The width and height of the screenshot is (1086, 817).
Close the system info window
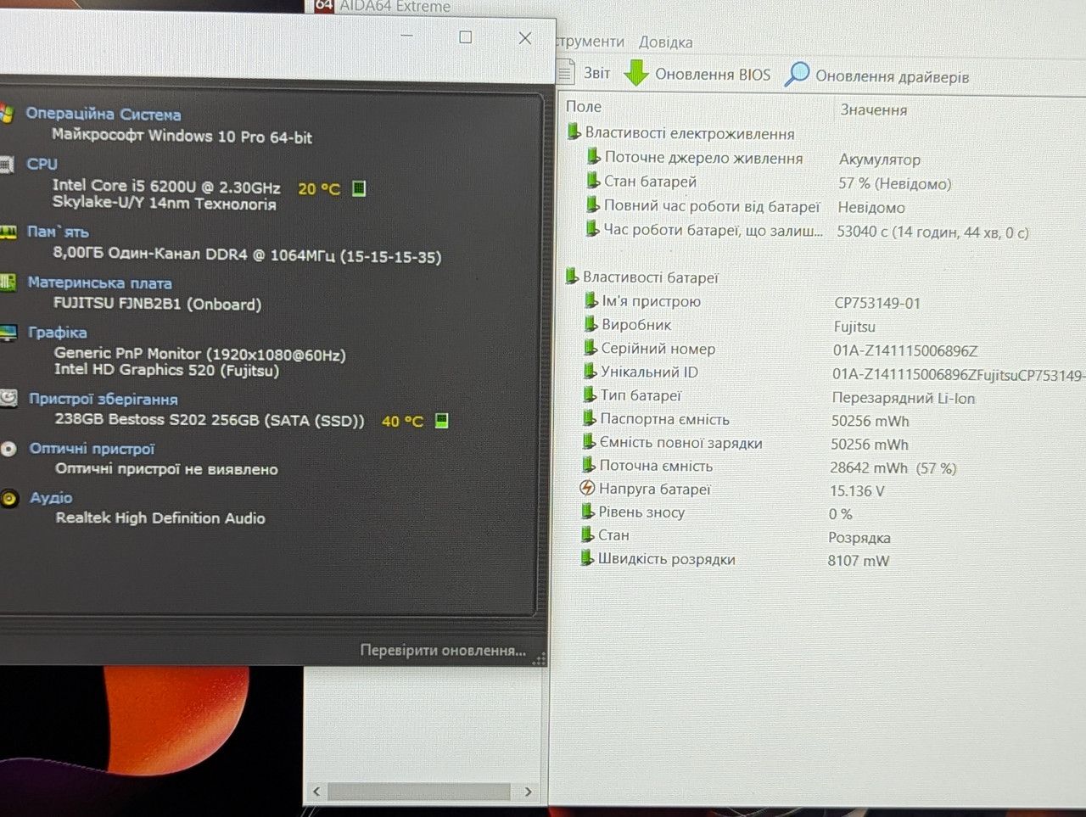(x=525, y=38)
